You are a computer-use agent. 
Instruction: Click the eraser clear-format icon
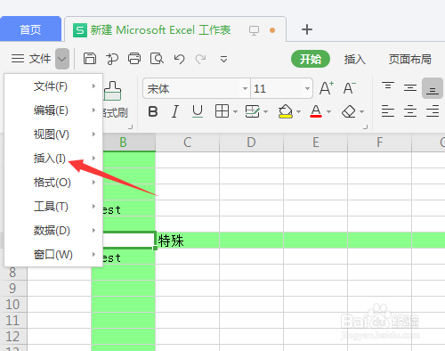[x=349, y=111]
